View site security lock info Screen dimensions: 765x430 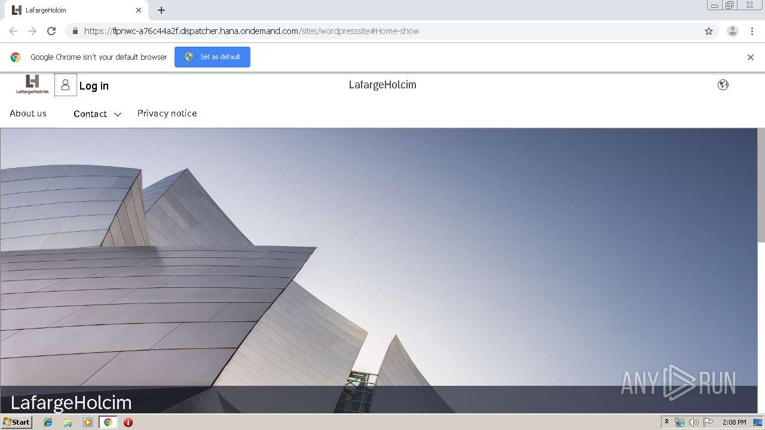pos(75,31)
